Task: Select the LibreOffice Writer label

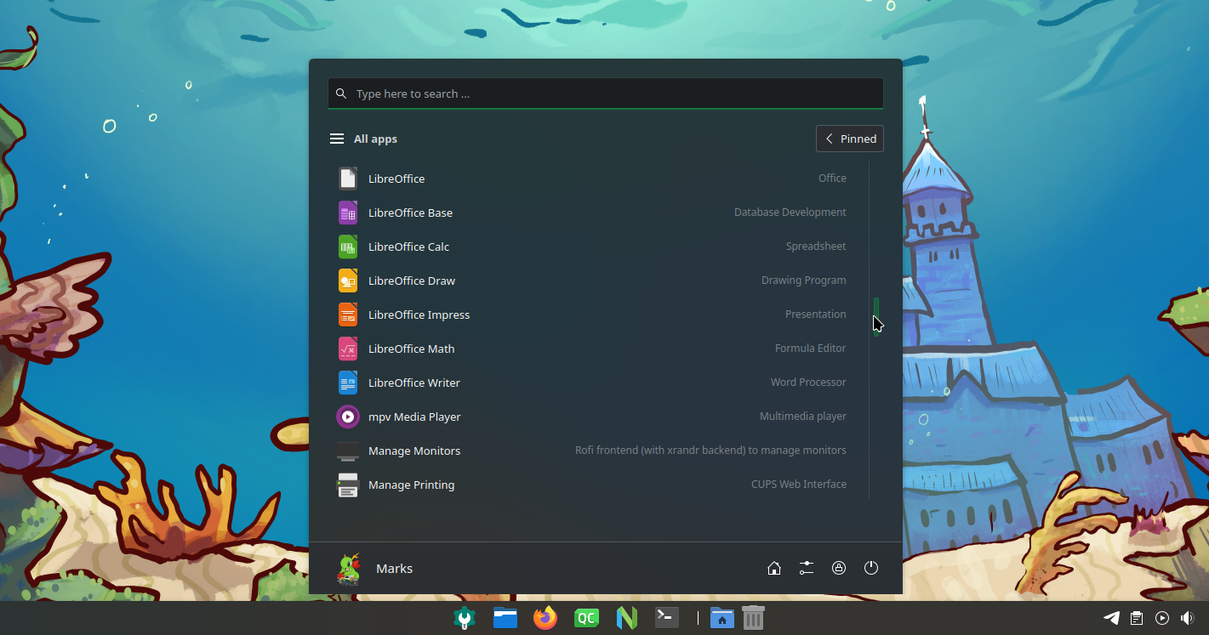Action: click(414, 383)
